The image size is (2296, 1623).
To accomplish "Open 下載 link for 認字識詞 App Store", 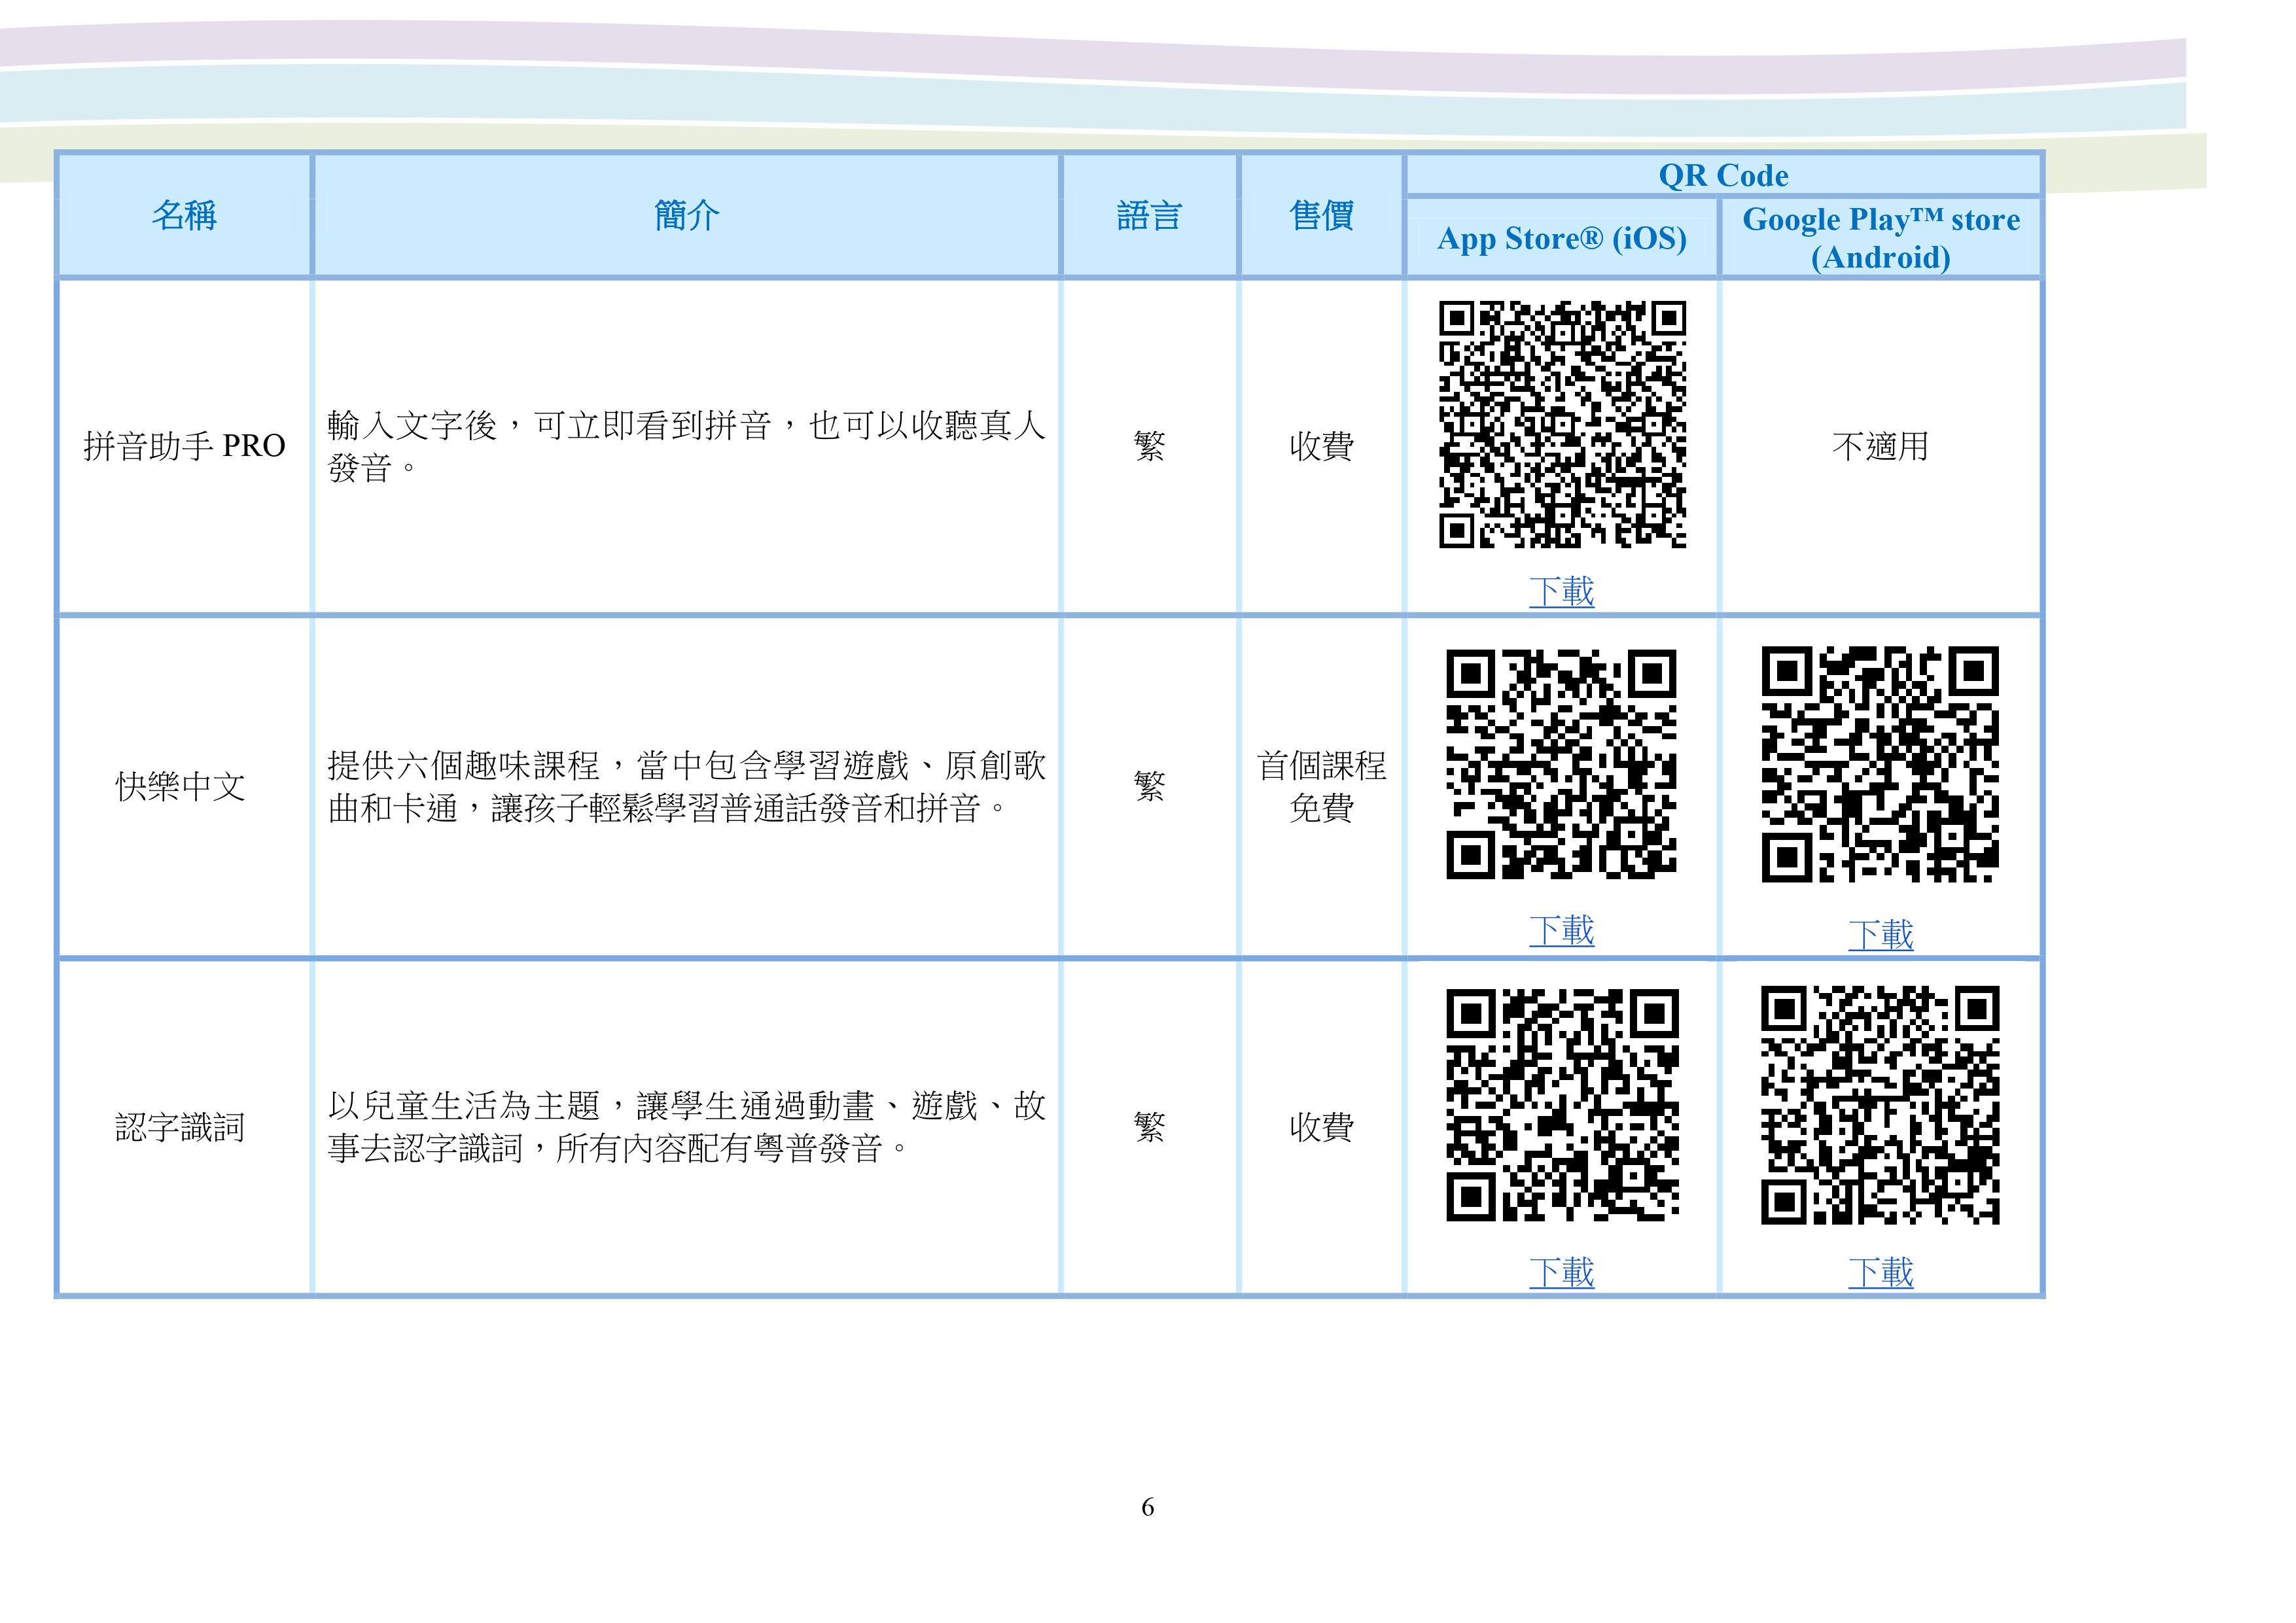I will coord(1561,1272).
